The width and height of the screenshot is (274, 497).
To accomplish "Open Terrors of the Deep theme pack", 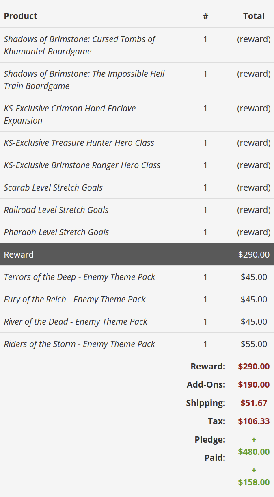I will (80, 277).
